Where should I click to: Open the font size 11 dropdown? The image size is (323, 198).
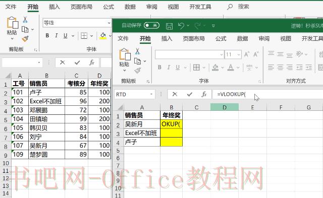tap(239, 55)
